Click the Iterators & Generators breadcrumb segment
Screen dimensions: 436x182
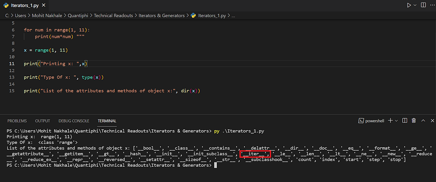click(161, 16)
